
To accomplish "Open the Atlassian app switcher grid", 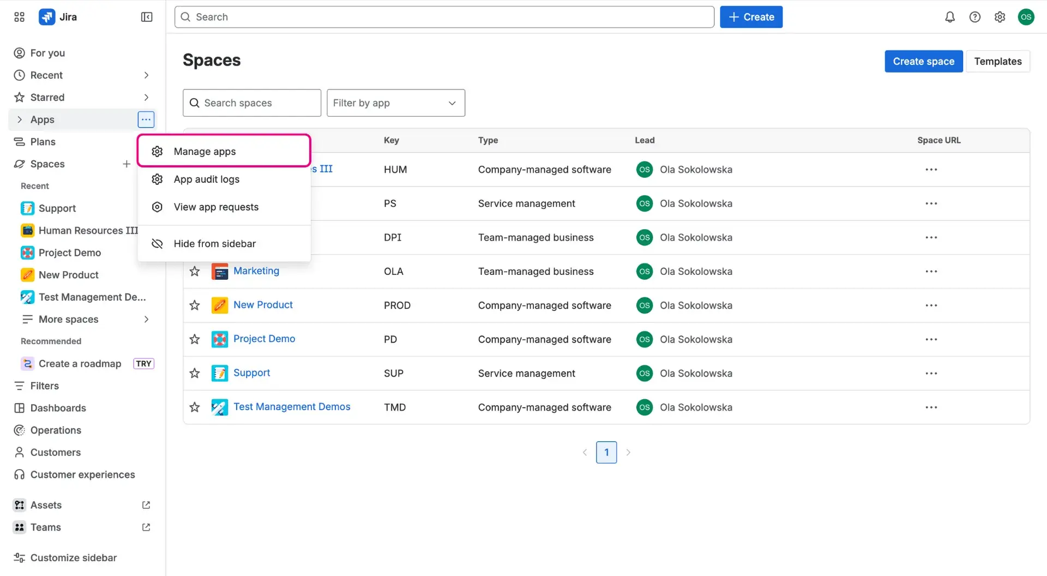I will [19, 17].
